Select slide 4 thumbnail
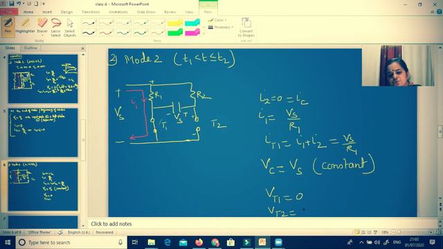Screen dimensions: 443x249 tap(43, 79)
